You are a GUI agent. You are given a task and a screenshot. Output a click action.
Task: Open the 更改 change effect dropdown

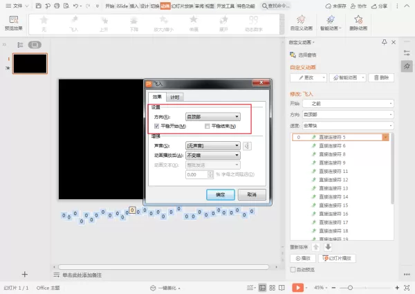pyautogui.click(x=308, y=77)
